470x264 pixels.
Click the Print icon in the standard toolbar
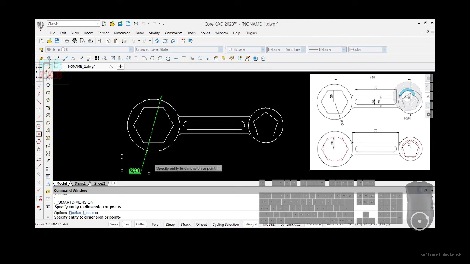(67, 41)
